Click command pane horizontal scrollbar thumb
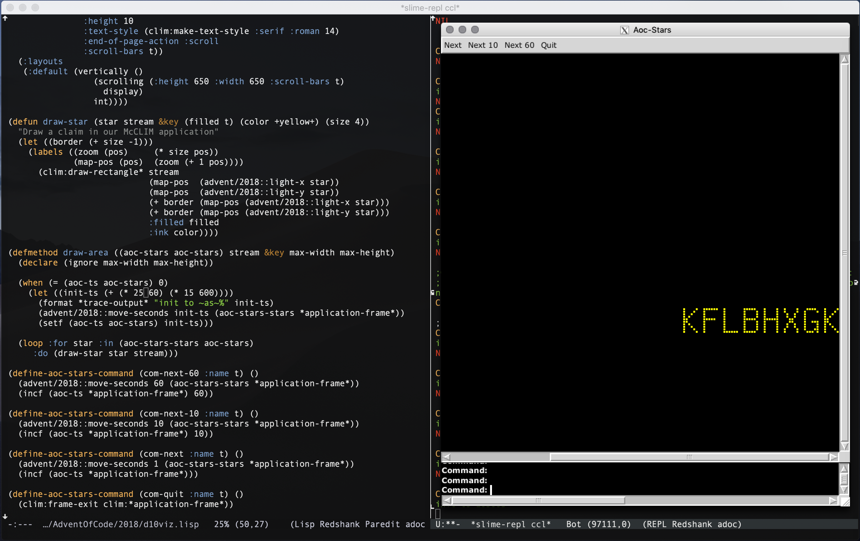860x541 pixels. click(538, 501)
